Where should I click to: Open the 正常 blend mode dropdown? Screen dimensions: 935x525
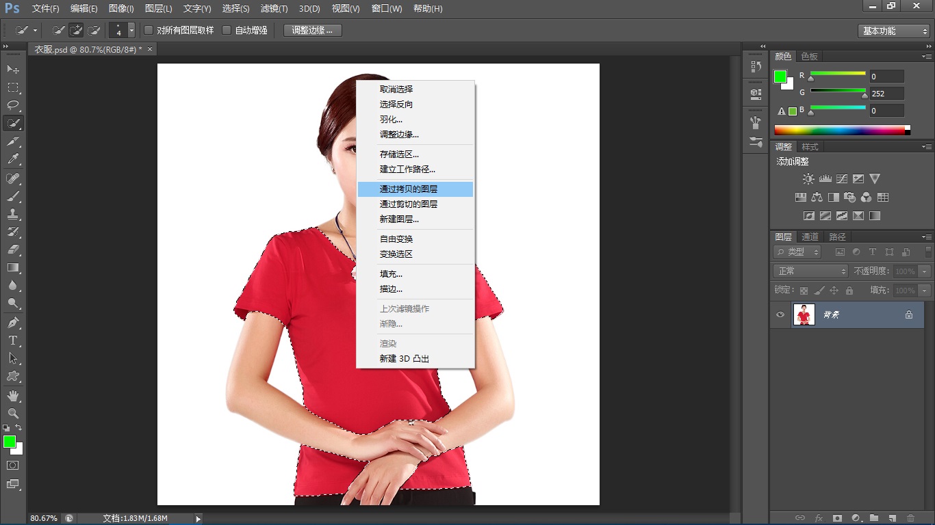pos(810,271)
